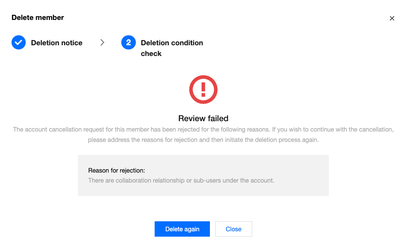Click the Reason for rejection label
Viewport: 406px width, 247px height.
point(117,170)
